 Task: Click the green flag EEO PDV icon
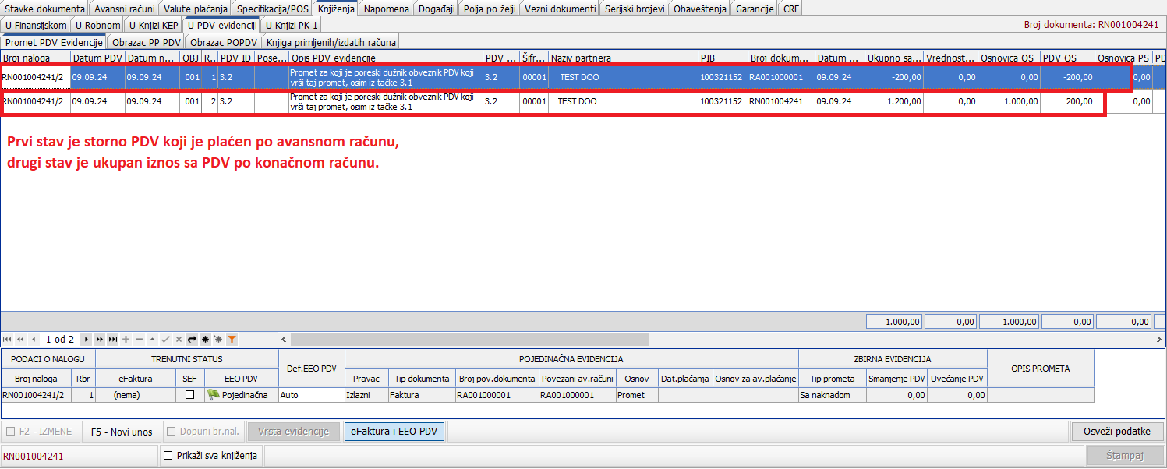[213, 395]
